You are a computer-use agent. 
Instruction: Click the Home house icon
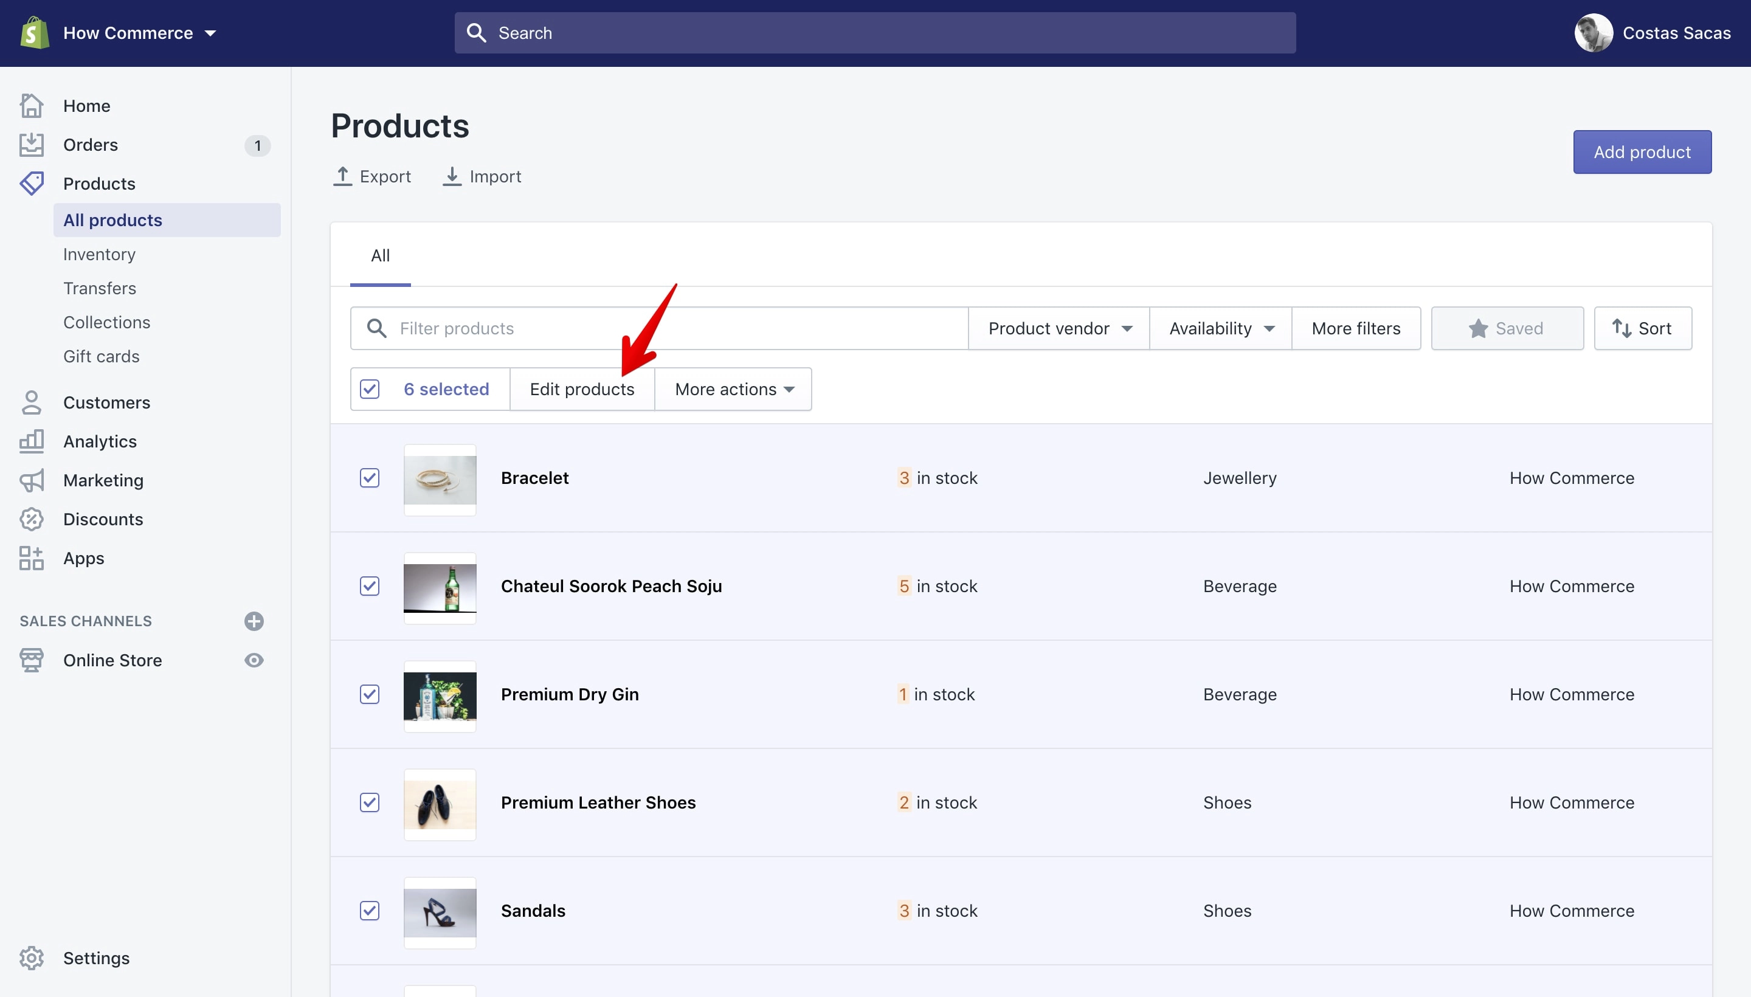click(x=32, y=105)
